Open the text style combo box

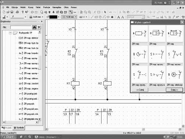[x=136, y=17]
